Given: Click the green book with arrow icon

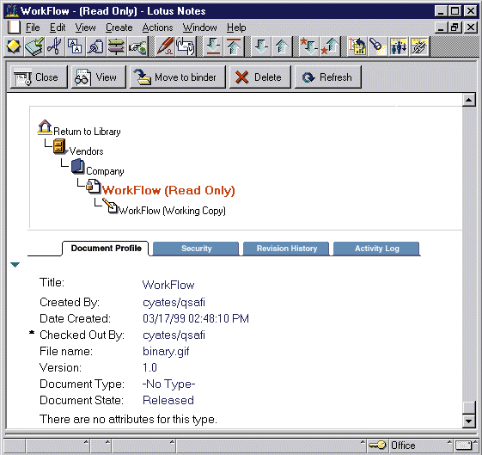Looking at the screenshot, I should pyautogui.click(x=34, y=46).
